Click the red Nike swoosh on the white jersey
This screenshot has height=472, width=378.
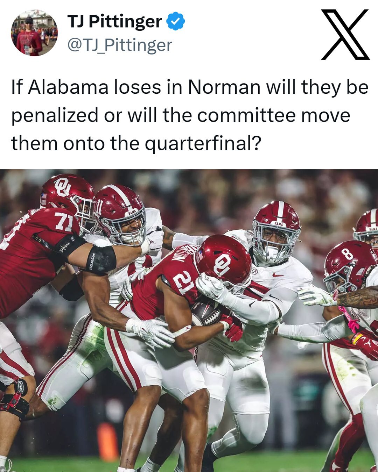click(278, 275)
